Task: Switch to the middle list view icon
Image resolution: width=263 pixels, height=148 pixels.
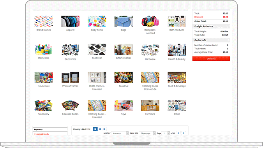Action: 100,129
